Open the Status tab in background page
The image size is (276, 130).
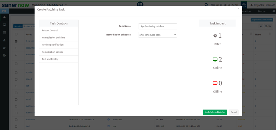261,11
